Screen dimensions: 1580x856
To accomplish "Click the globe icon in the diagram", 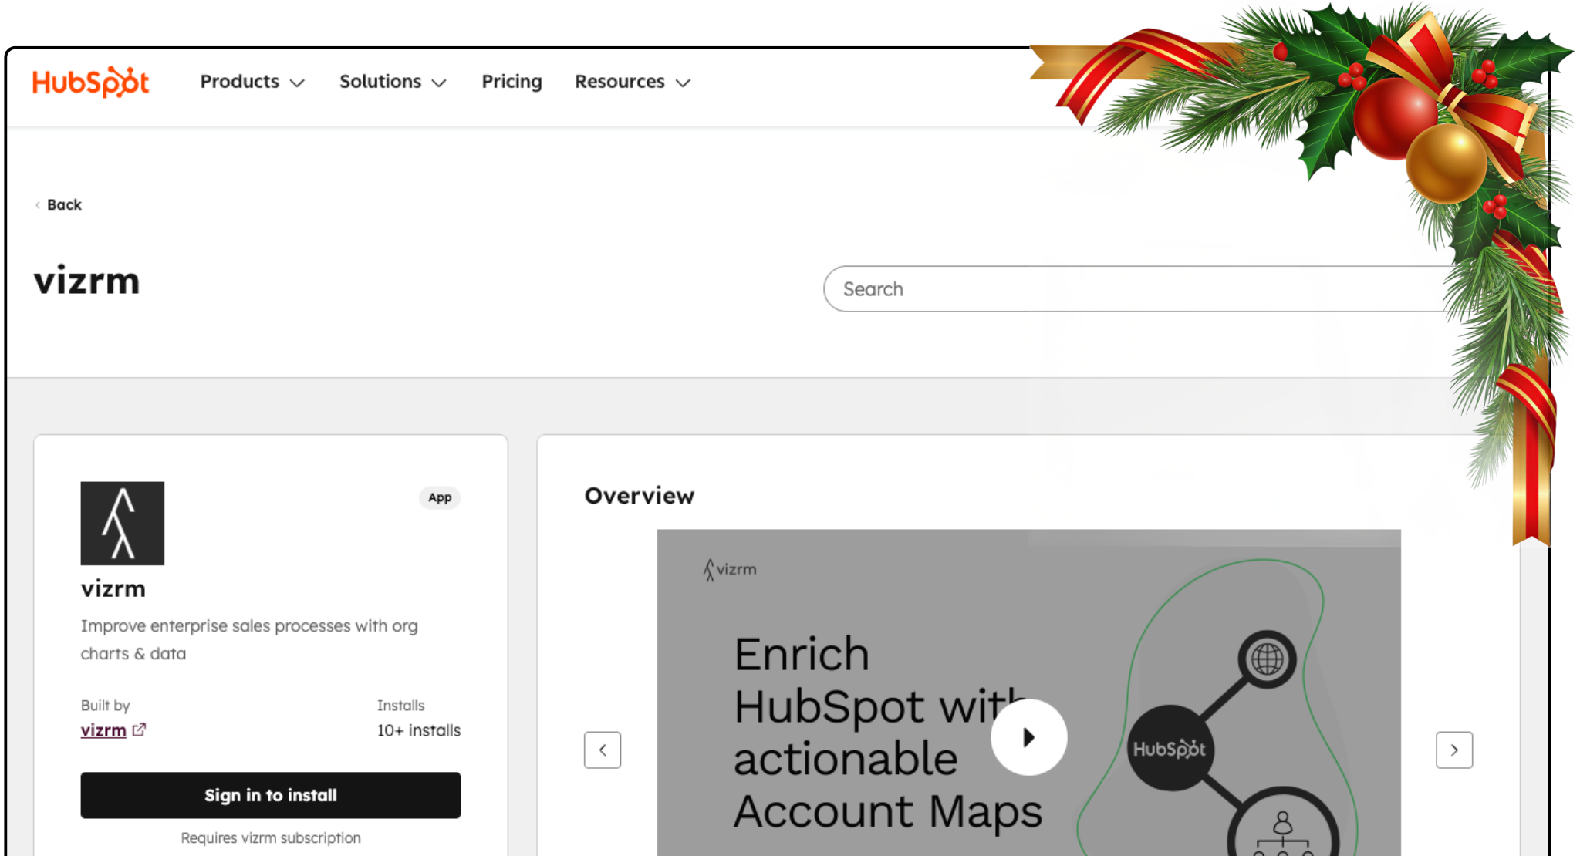I will [1267, 659].
